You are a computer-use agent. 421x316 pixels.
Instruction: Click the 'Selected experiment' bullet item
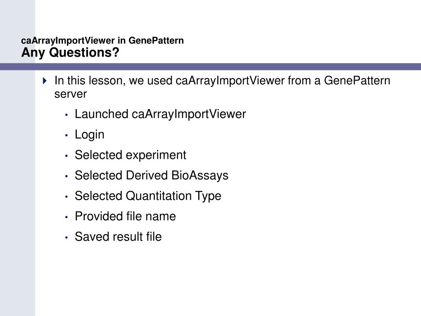pos(130,155)
